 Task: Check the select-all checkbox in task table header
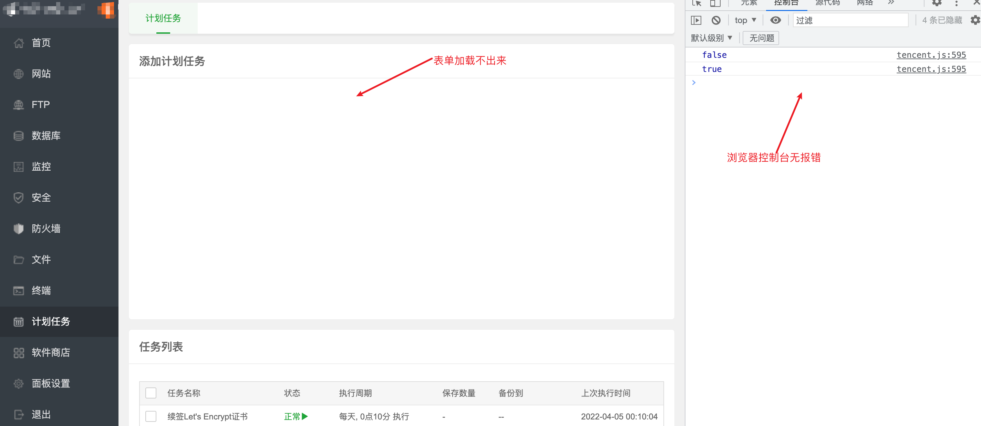151,393
